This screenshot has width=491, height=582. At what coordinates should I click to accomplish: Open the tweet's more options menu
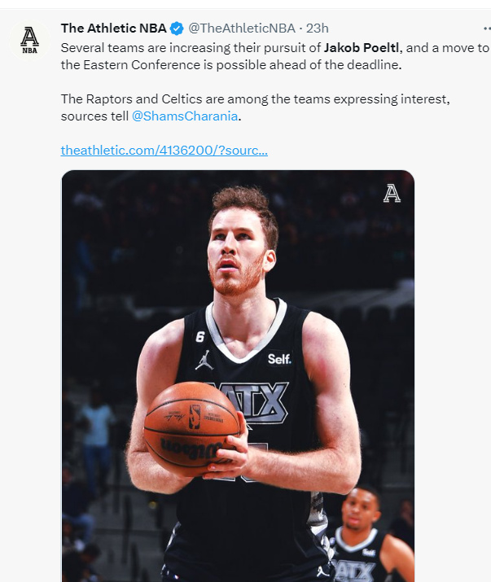(x=487, y=28)
